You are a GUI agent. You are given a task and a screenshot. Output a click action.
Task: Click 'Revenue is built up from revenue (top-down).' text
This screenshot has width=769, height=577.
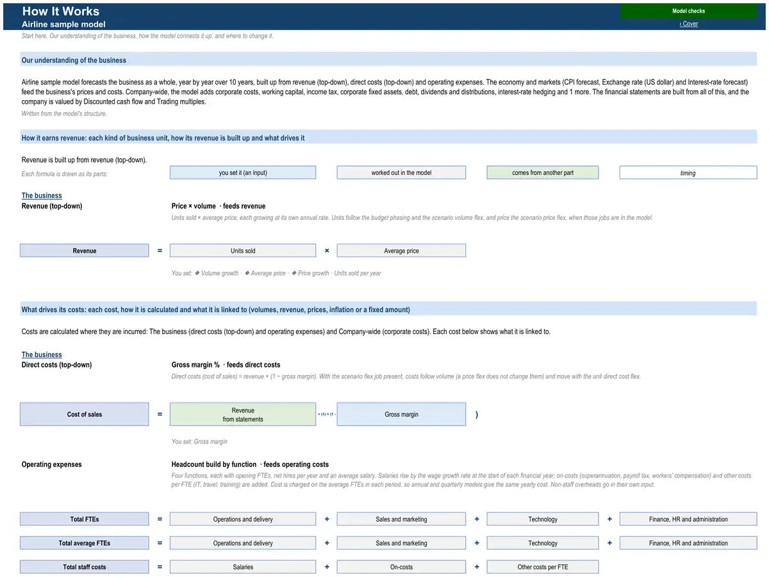[85, 160]
